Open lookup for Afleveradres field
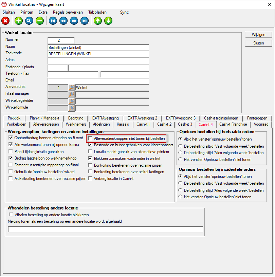This screenshot has width=275, height=277. point(72,88)
